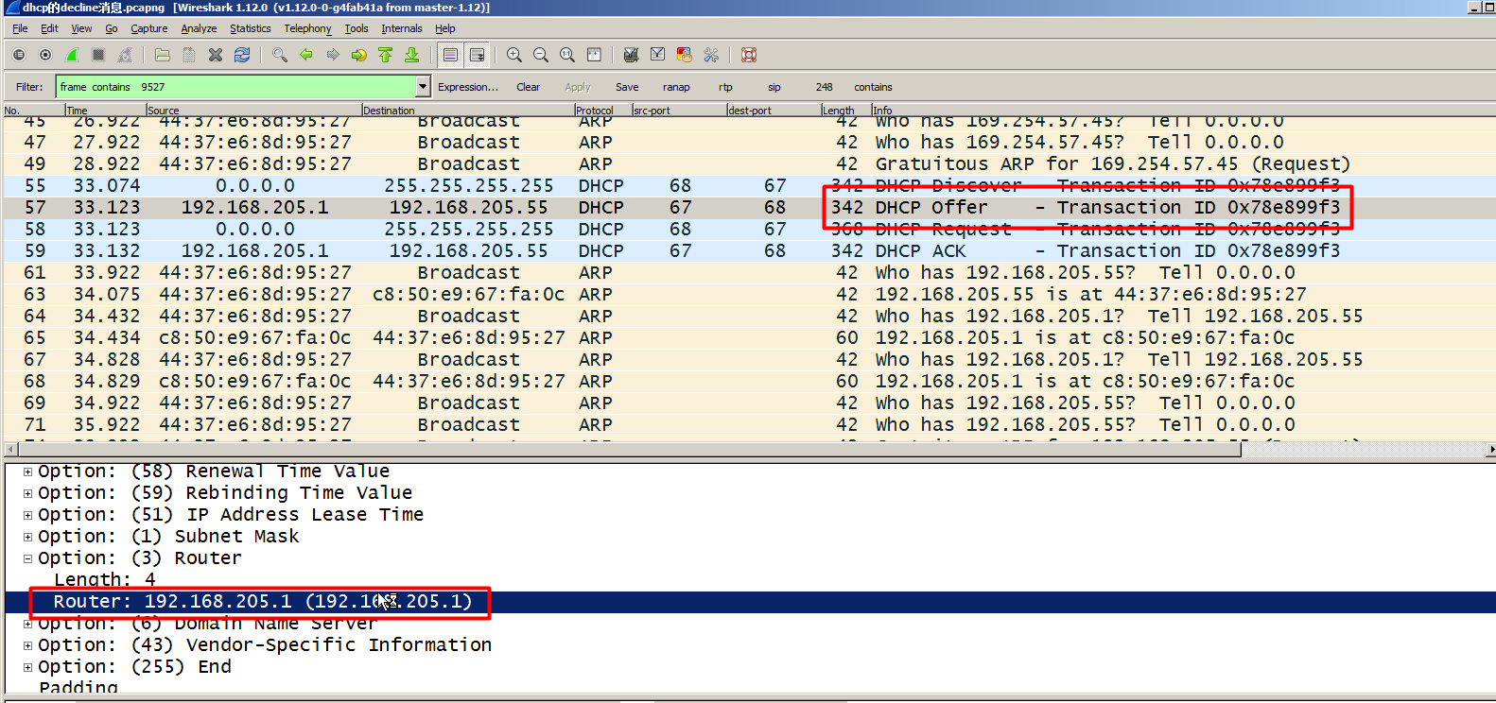Go forward in packet history arrow
The width and height of the screenshot is (1496, 703).
pyautogui.click(x=333, y=55)
